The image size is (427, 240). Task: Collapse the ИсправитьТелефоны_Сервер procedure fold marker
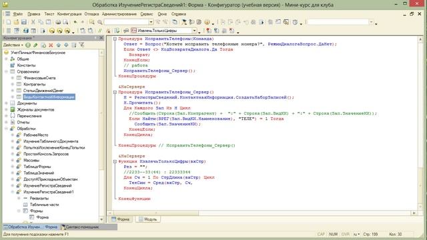[115, 92]
